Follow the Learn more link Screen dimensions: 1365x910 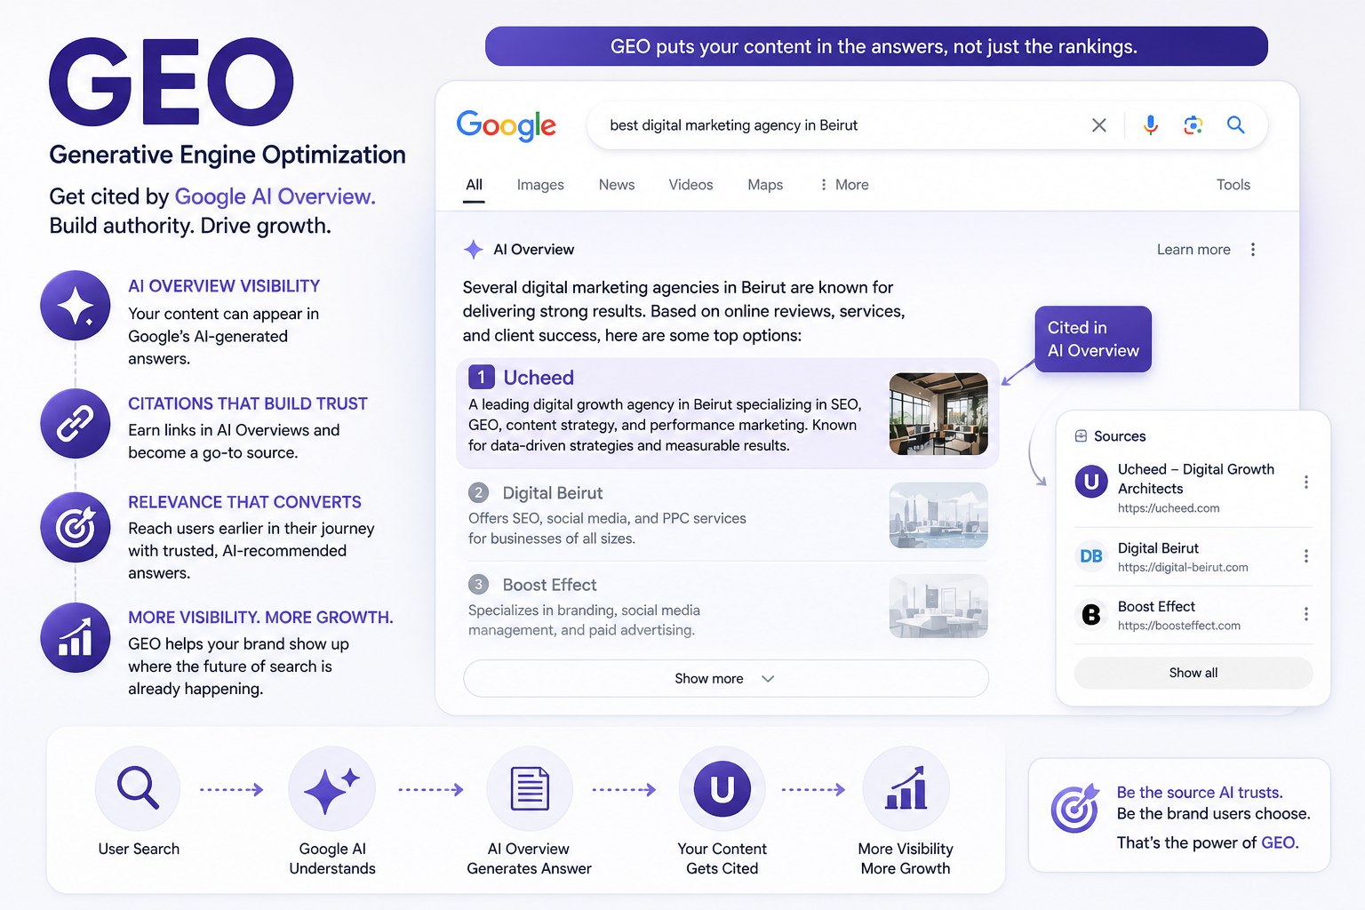click(x=1193, y=250)
